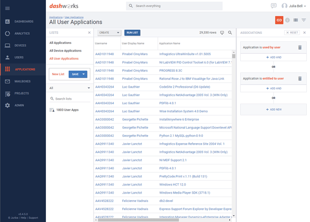Viewport: 310px width, 222px height.
Task: Sort by Username column header
Action: [101, 43]
